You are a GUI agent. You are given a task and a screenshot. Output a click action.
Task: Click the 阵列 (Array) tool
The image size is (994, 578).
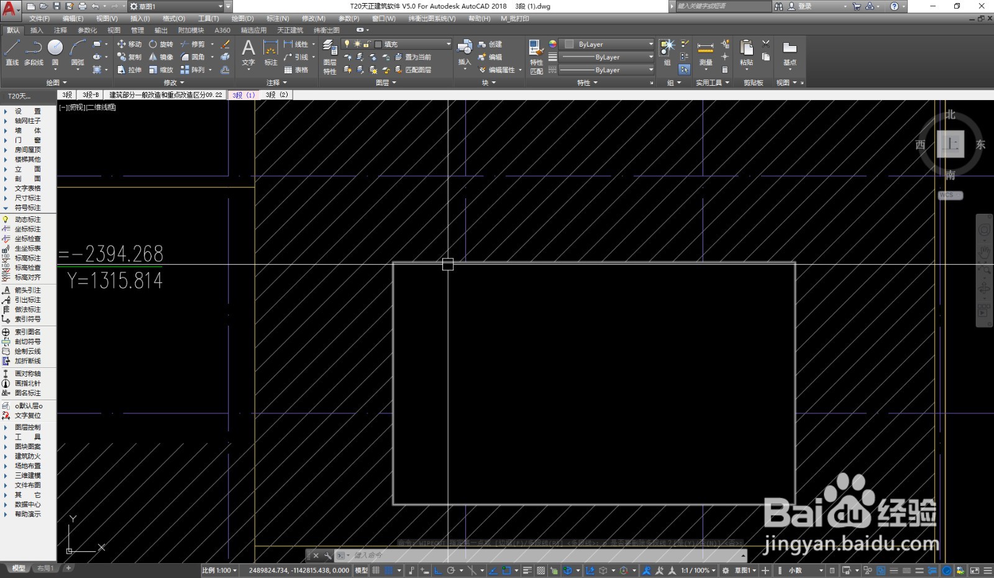click(x=193, y=70)
